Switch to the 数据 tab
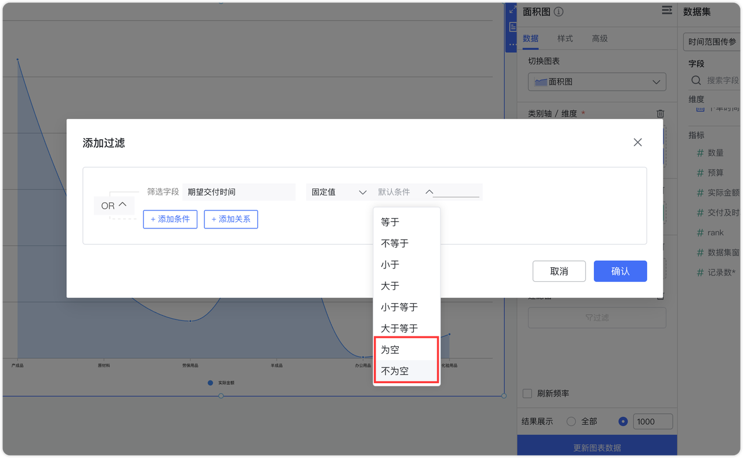Viewport: 743px width, 458px height. (531, 38)
